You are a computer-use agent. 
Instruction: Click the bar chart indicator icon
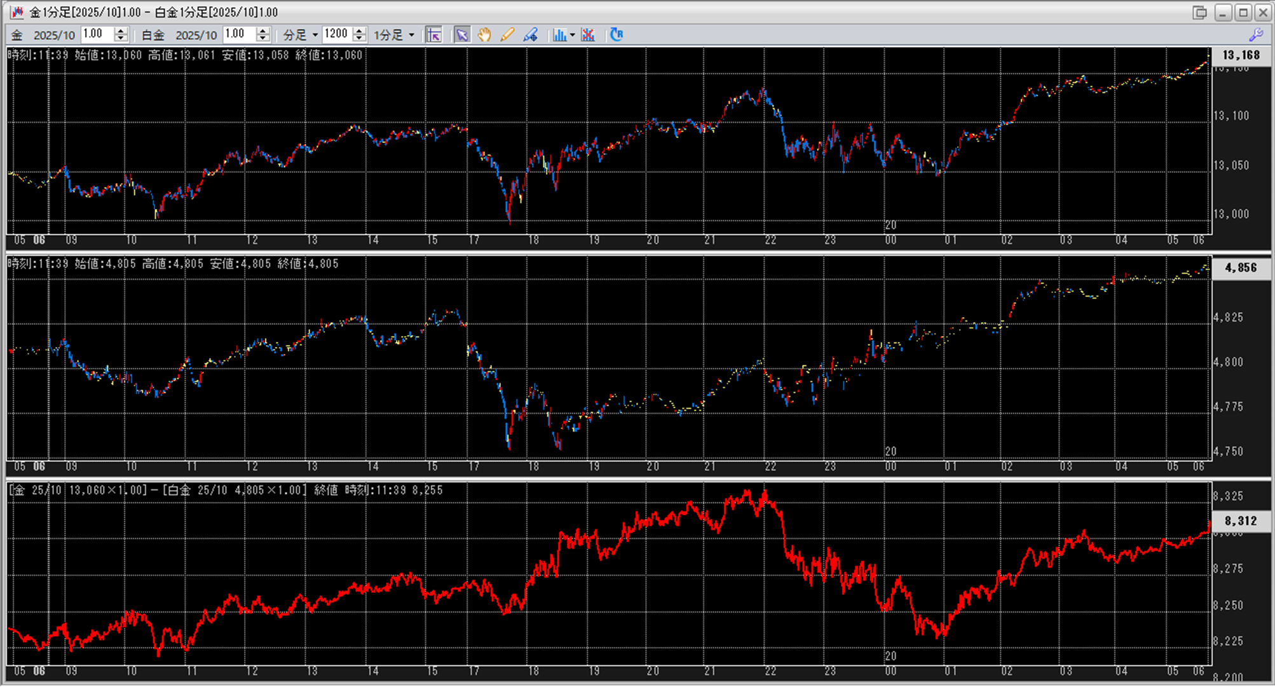[559, 35]
